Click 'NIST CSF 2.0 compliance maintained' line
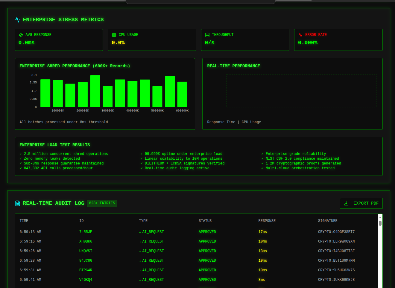395x288 pixels. (300, 159)
